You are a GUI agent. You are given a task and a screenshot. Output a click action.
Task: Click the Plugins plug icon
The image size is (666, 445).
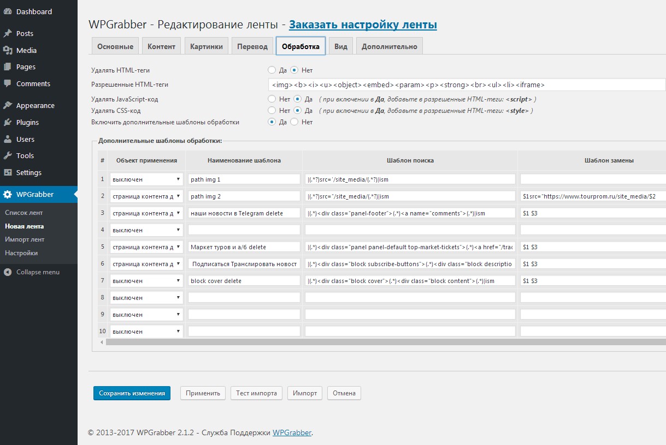pyautogui.click(x=8, y=122)
